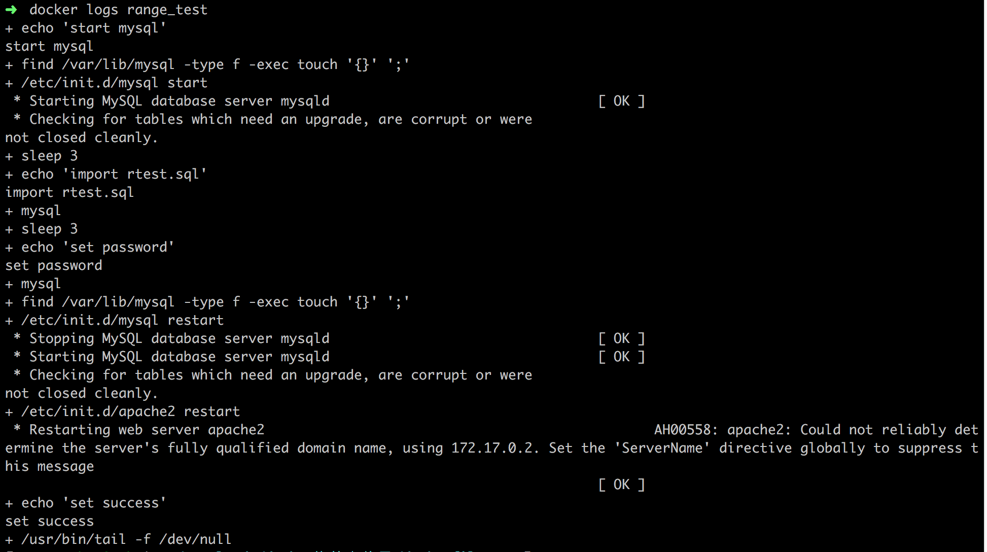Click the '[ OK ]' status next to Stopping MySQL
Image resolution: width=987 pixels, height=552 pixels.
point(621,338)
